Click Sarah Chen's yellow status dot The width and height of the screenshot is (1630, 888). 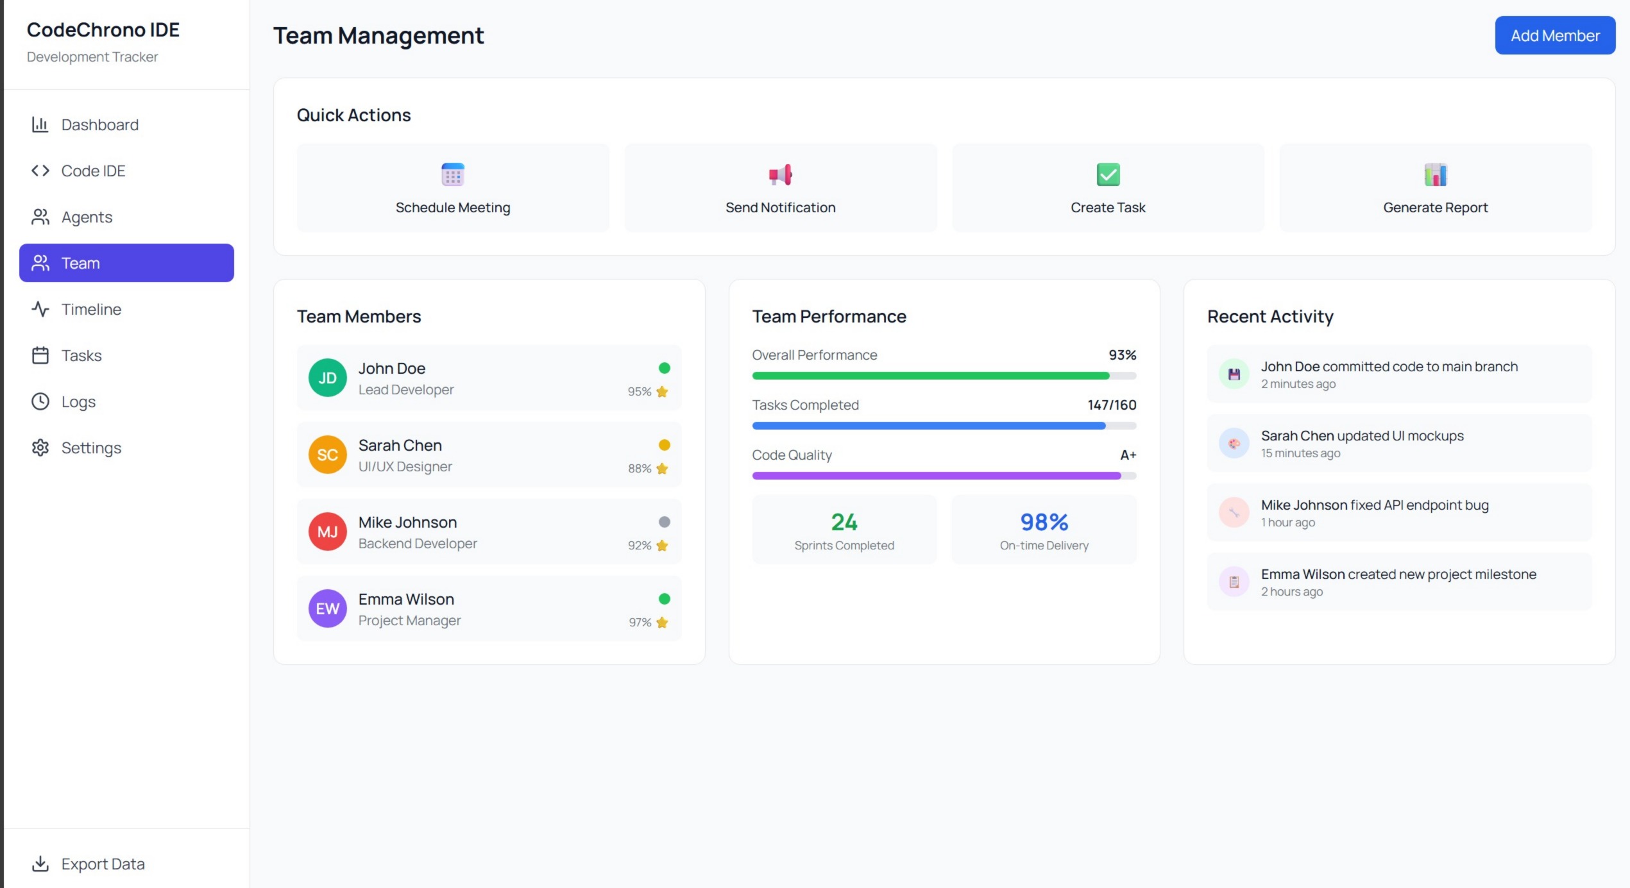pyautogui.click(x=664, y=445)
